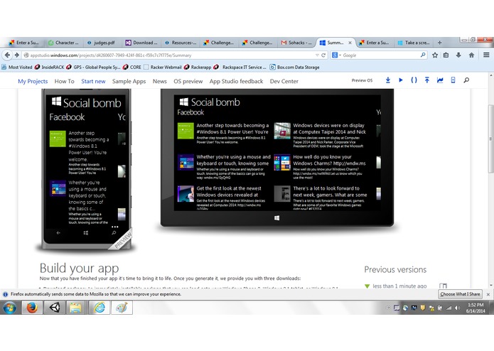Screen dimensions: 494x351
Task: Click the tablet preview of Social bomb
Action: tap(277, 158)
